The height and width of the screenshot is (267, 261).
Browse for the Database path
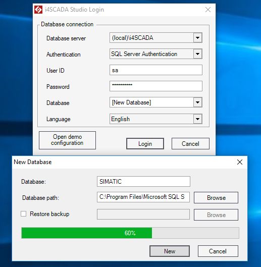pyautogui.click(x=216, y=197)
